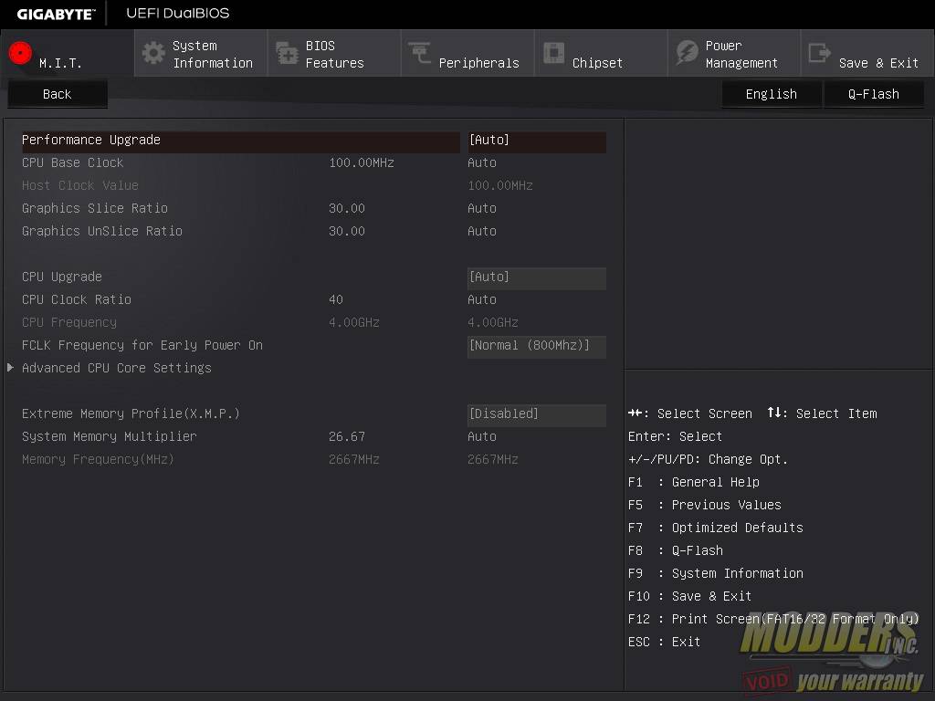Select Extreme Memory Profile(X.M.P.) label

click(x=131, y=413)
